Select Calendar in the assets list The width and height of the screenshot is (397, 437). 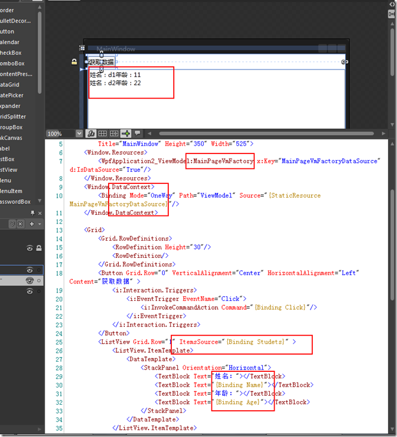pyautogui.click(x=10, y=42)
